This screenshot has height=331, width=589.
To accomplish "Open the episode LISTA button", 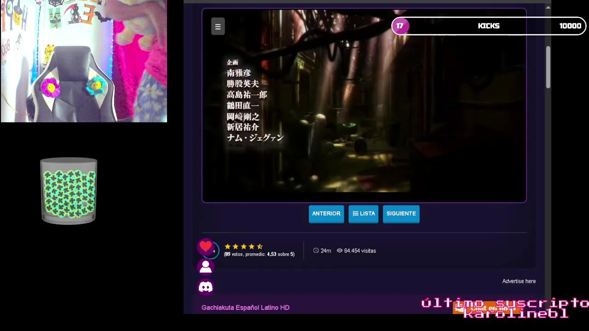I will [x=364, y=214].
